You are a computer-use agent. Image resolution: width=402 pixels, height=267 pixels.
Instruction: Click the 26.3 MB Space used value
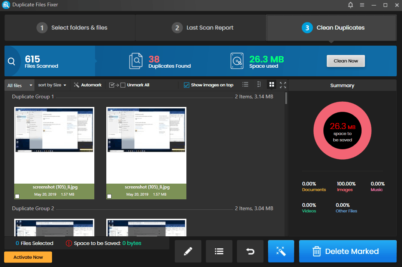[x=267, y=61]
